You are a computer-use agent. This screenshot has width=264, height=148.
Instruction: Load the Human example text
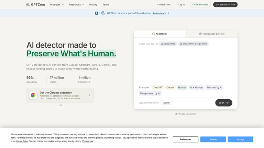click(x=182, y=87)
